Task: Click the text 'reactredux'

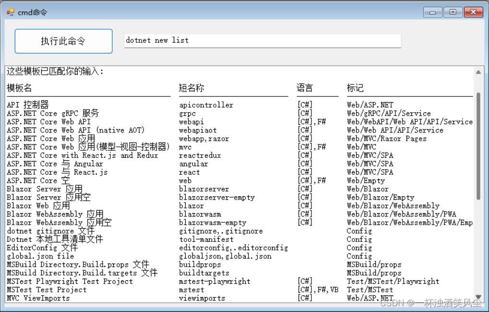Action: click(200, 156)
